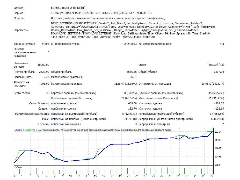Select the symbol value EURUSD (Euro vs US Dollar)
Screen dimensions: 240x180
pos(68,8)
